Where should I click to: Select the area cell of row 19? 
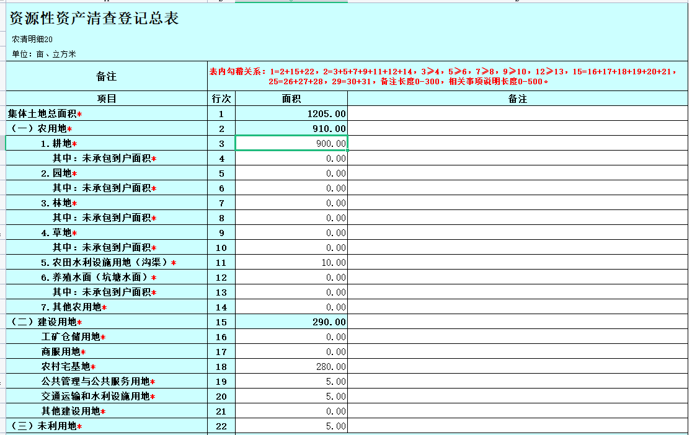291,381
